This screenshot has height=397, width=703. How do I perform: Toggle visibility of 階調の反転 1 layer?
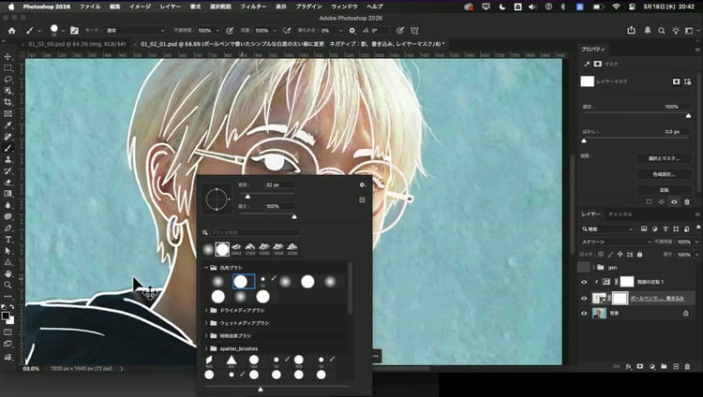(x=584, y=282)
